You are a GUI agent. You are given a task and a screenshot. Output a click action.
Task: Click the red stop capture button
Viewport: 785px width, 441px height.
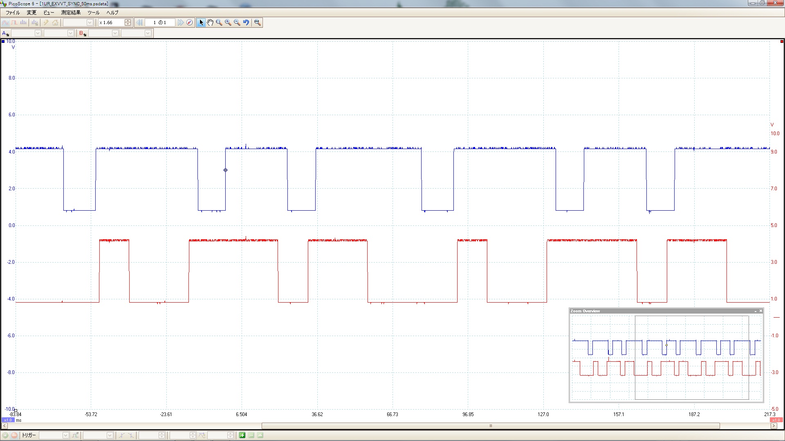(x=14, y=435)
